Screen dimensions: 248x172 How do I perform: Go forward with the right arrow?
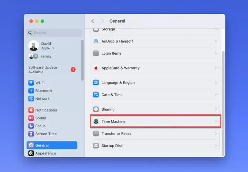tap(103, 21)
